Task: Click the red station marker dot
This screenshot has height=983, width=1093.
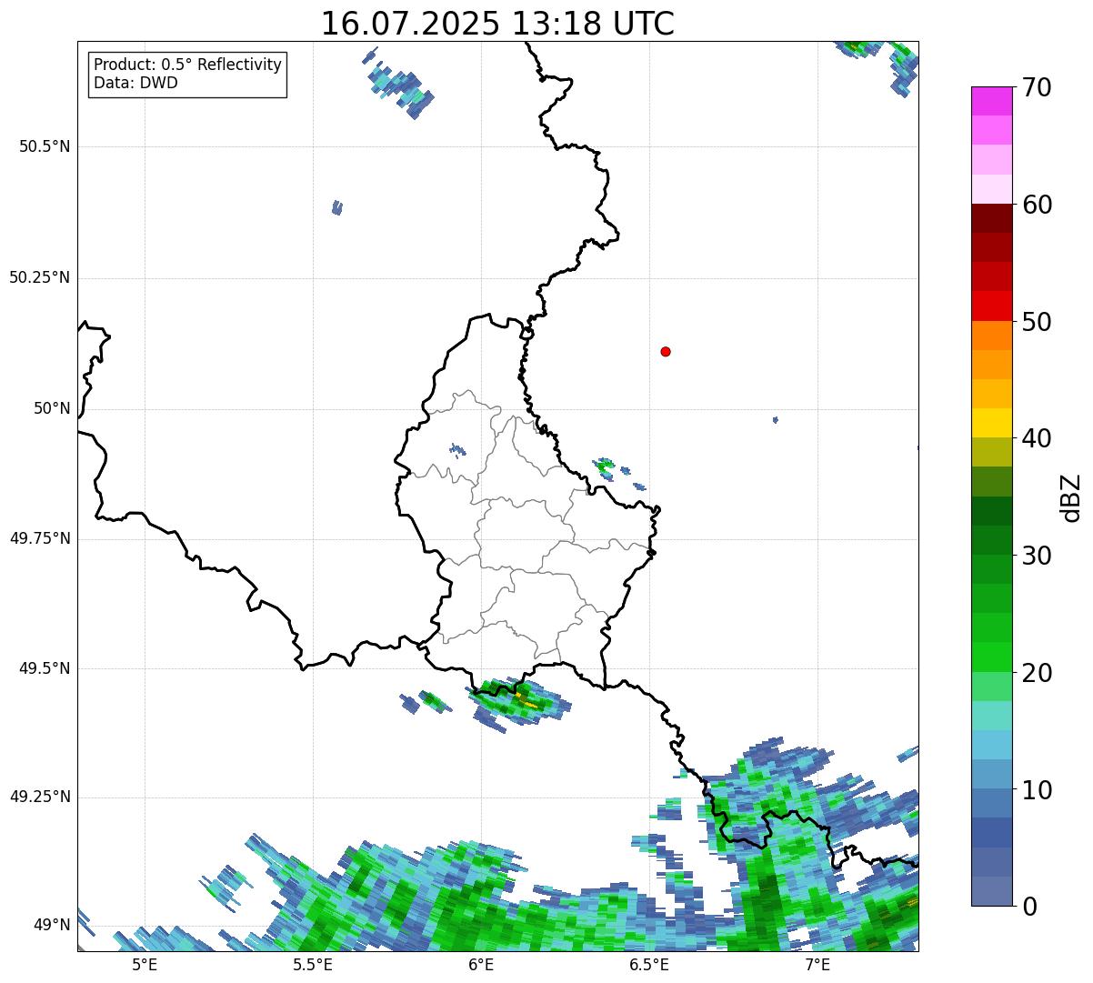Action: pos(666,351)
